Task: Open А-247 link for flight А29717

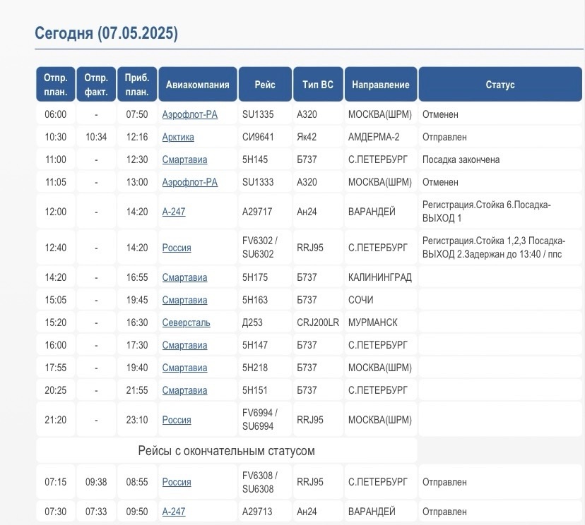Action: (x=174, y=212)
